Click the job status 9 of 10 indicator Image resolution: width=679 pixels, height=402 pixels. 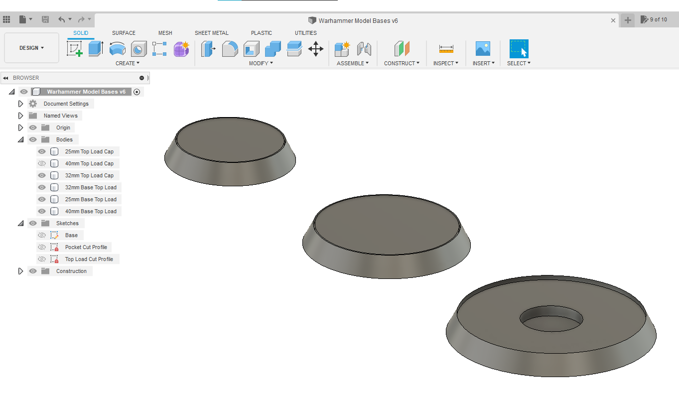click(x=654, y=20)
